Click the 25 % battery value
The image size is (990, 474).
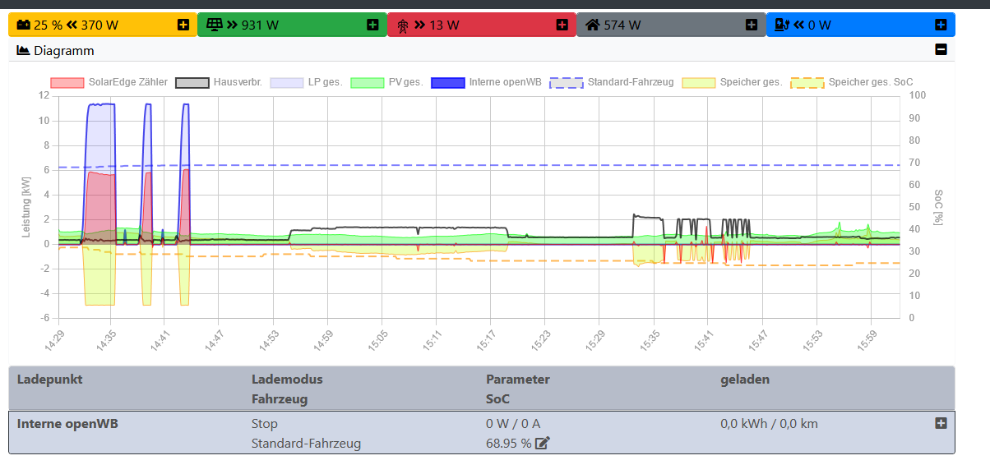click(48, 25)
